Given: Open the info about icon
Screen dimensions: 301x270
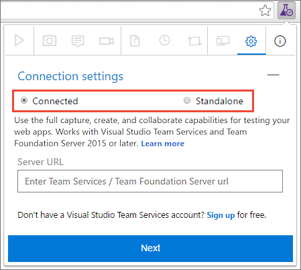Looking at the screenshot, I should (280, 41).
